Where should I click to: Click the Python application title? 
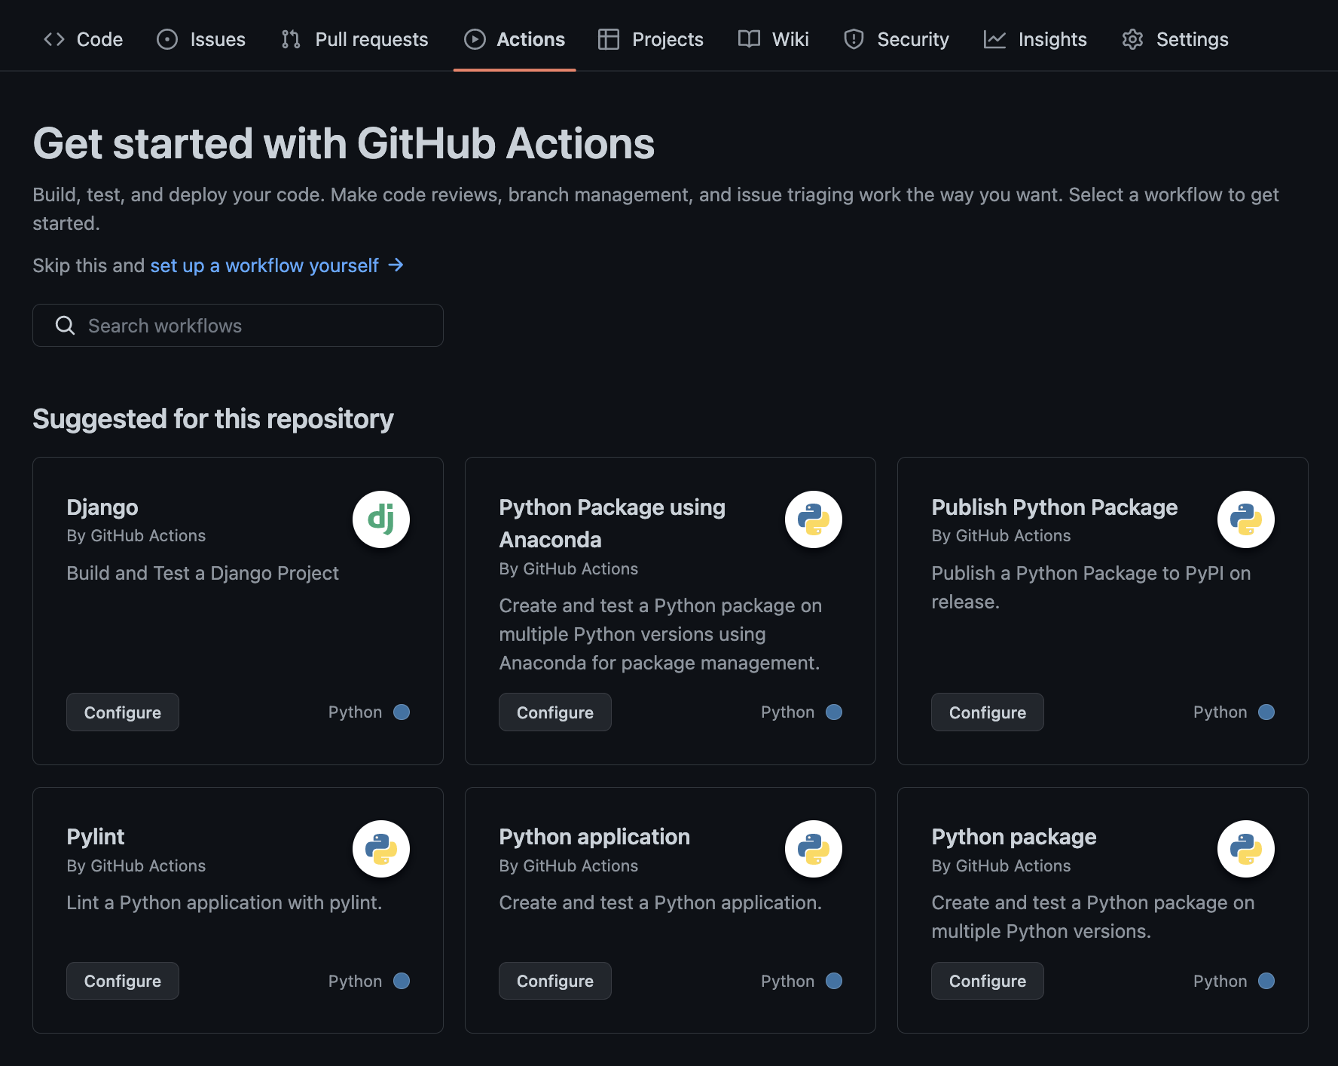[x=594, y=837]
